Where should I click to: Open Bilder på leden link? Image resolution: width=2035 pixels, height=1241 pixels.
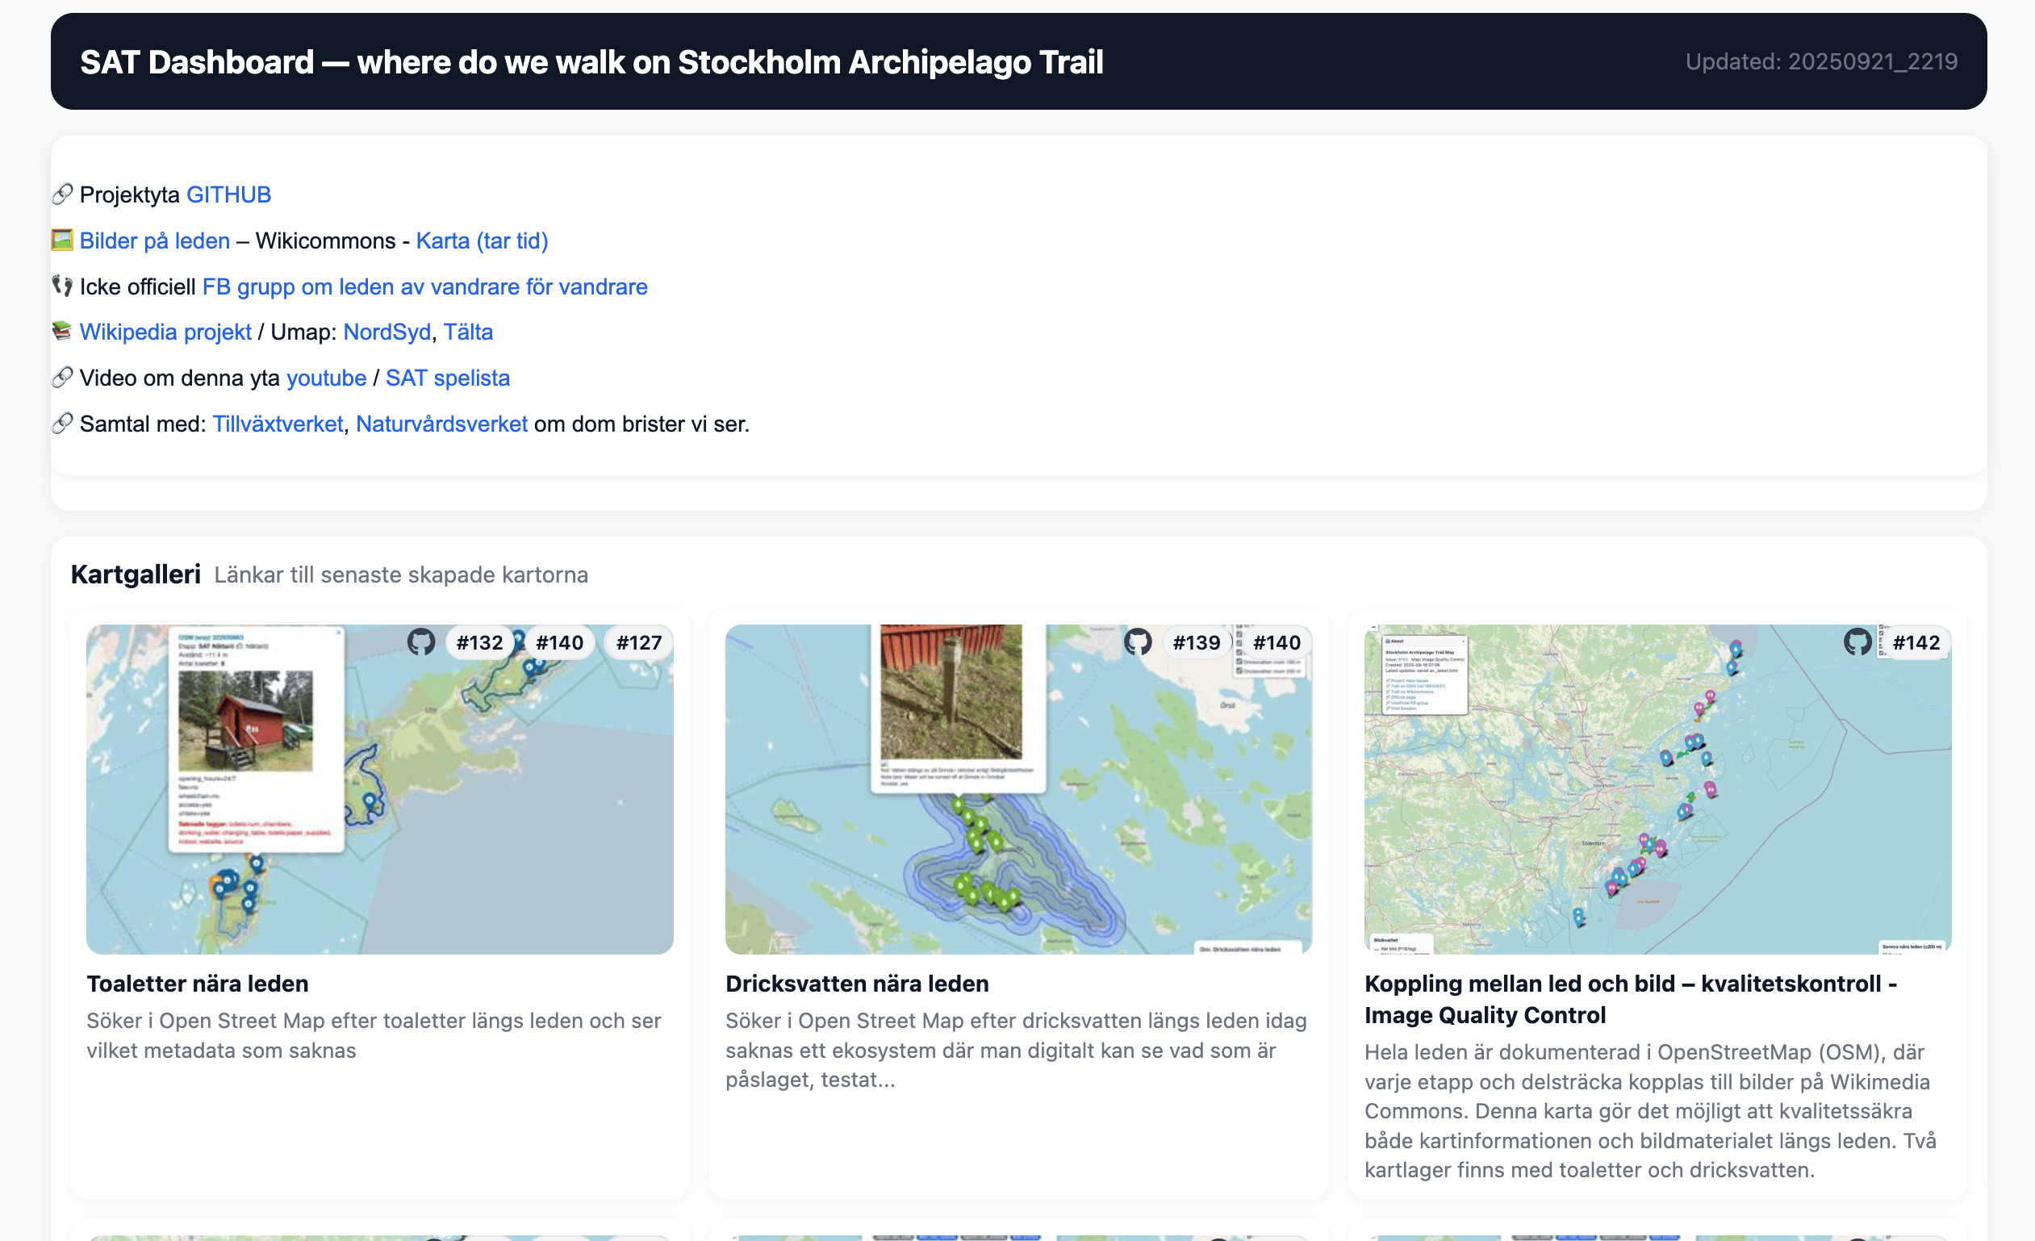[x=154, y=241]
